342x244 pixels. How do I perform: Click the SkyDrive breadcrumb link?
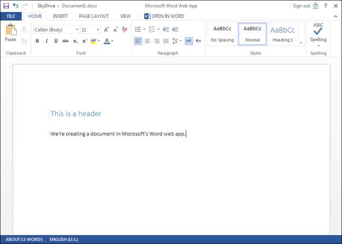pos(46,6)
